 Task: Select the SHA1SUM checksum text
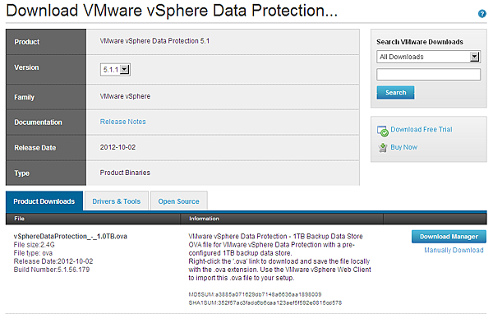pyautogui.click(x=265, y=303)
